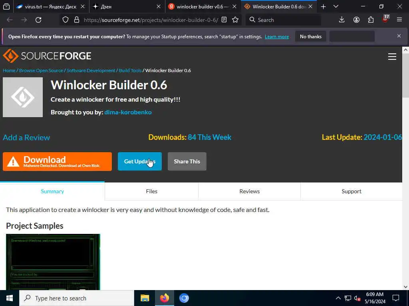Click the 84 This Week downloads link

pyautogui.click(x=209, y=137)
